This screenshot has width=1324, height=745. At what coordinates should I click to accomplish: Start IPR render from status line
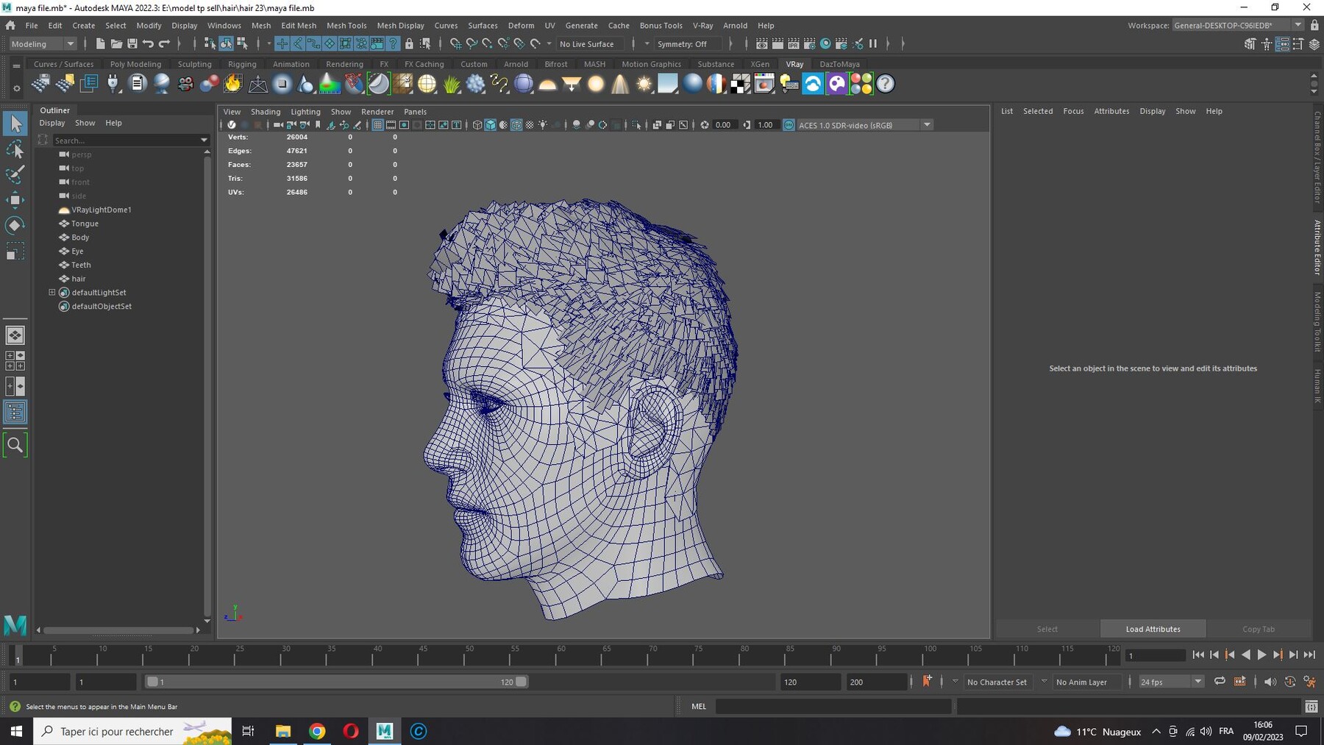click(x=794, y=44)
